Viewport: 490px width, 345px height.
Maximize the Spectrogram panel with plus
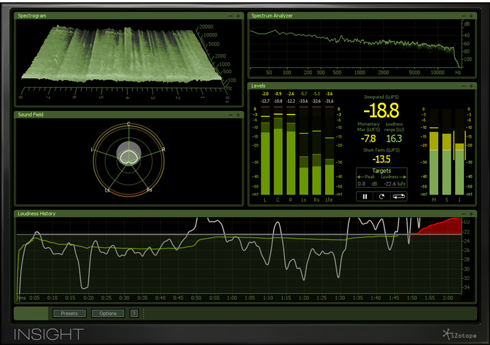tap(239, 15)
